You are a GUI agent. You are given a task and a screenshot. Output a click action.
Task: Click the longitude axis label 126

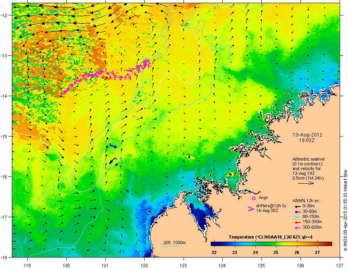click(x=301, y=265)
